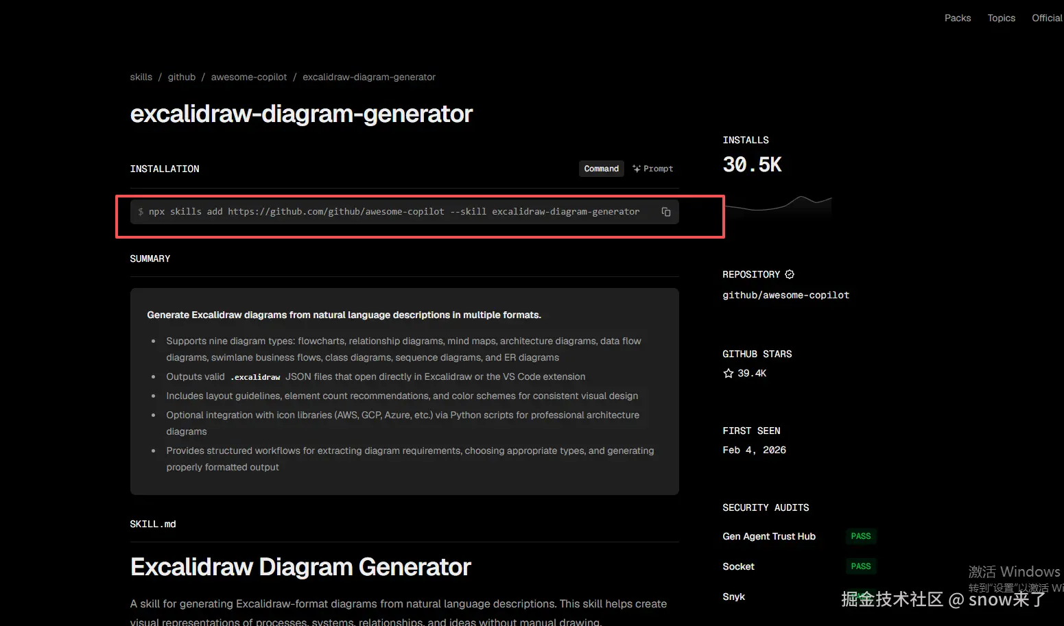Click the PASS badge for Socket
Screen dimensions: 1064x626
(x=861, y=566)
